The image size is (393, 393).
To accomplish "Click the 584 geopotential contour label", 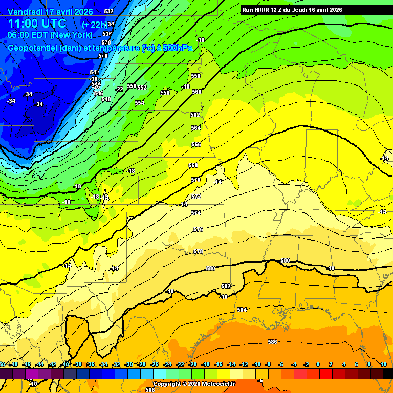I will (242, 310).
